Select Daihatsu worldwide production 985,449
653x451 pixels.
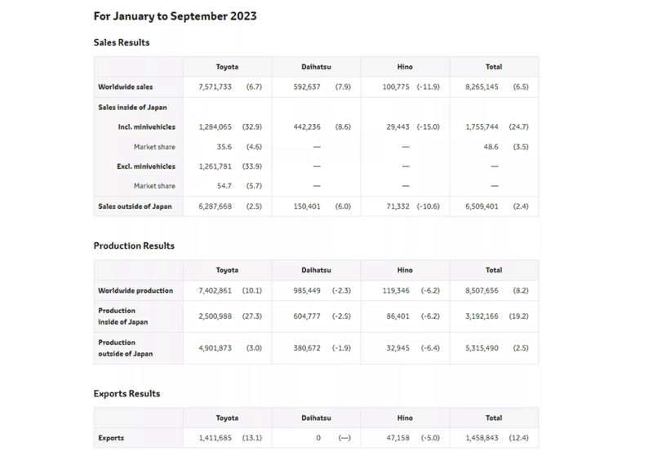(307, 291)
